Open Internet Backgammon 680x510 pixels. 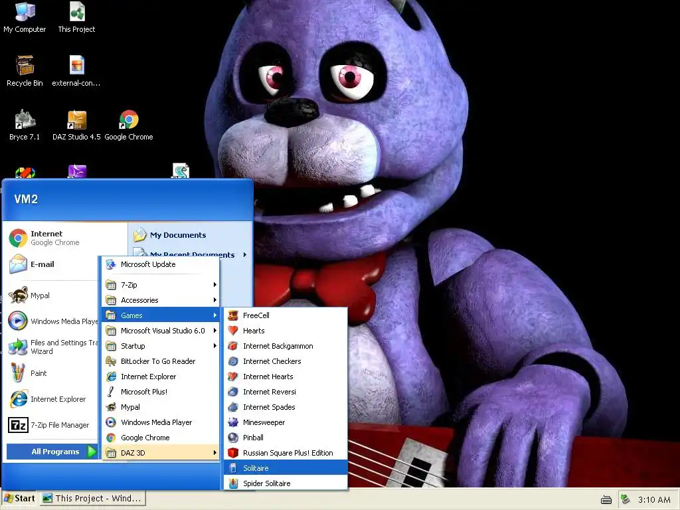(286, 346)
